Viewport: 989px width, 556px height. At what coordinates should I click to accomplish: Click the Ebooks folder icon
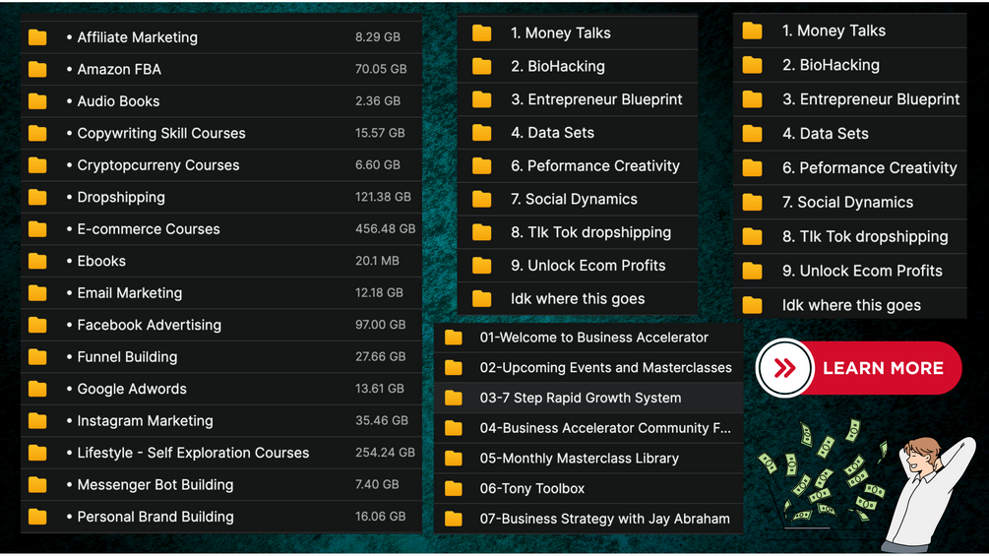point(37,261)
